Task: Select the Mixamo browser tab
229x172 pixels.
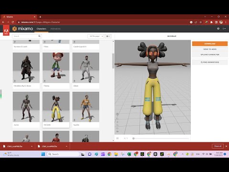Action: tap(19, 17)
